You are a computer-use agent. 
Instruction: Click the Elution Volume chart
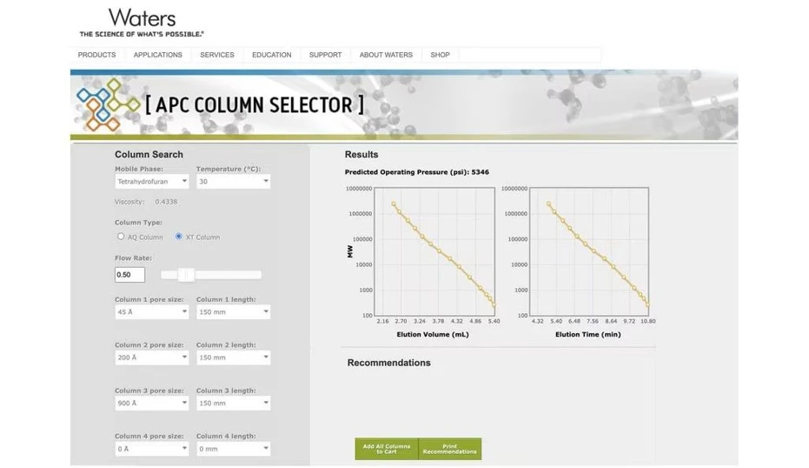click(434, 251)
